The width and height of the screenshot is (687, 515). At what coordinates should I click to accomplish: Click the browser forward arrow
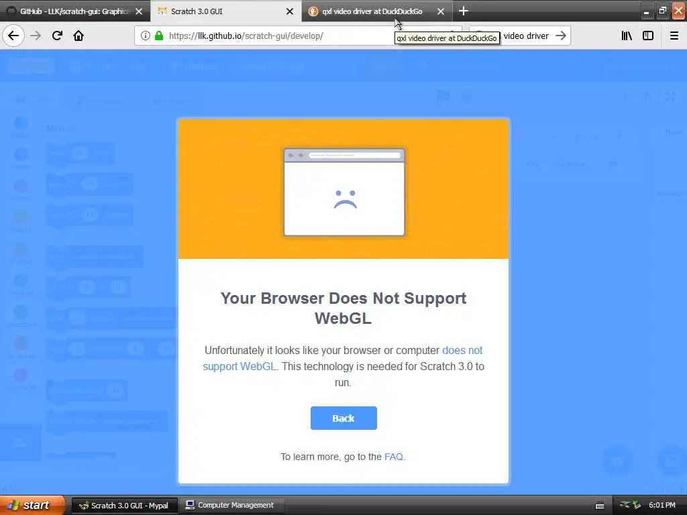click(36, 36)
